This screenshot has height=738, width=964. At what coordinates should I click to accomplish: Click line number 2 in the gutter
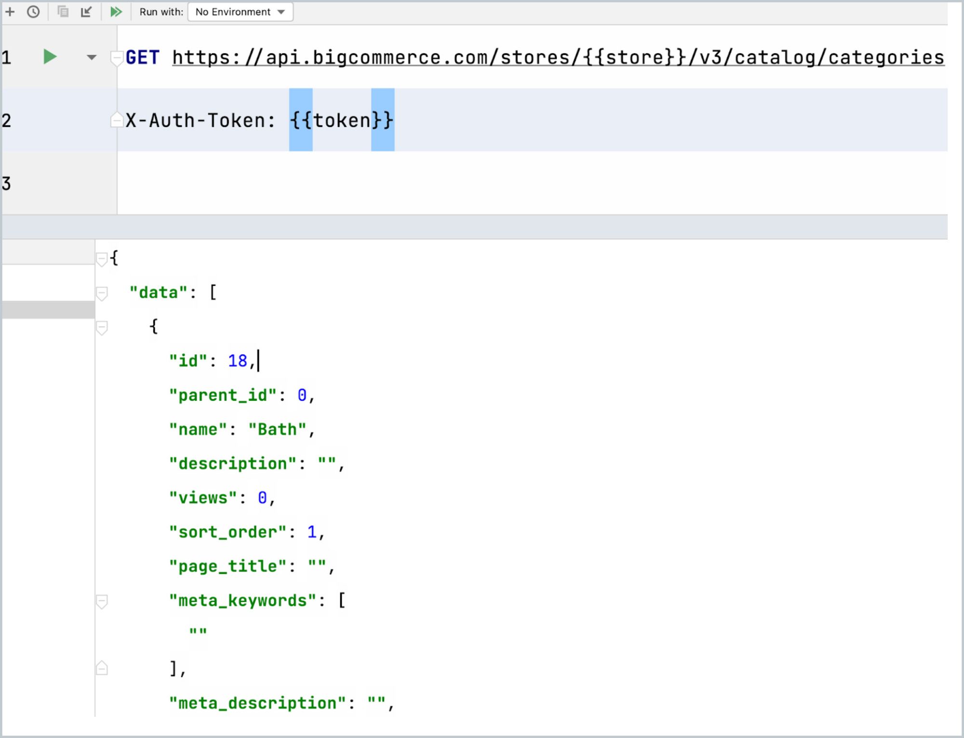(6, 120)
